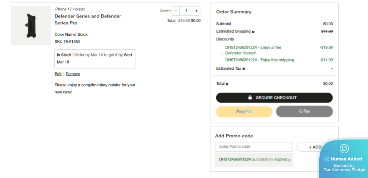The image size is (368, 178).
Task: Edit the iPhone 17 Holster item
Action: [58, 74]
